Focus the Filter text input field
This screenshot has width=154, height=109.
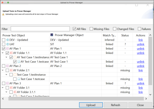point(40,29)
